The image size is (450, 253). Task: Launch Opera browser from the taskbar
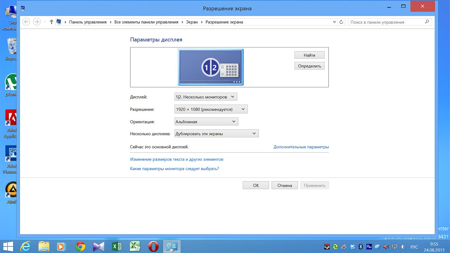[153, 247]
